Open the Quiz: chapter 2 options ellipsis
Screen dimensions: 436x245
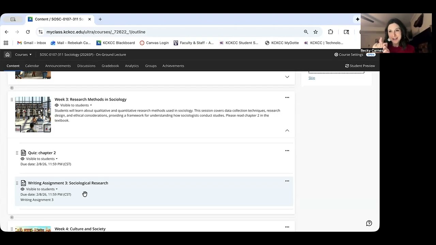tap(287, 151)
